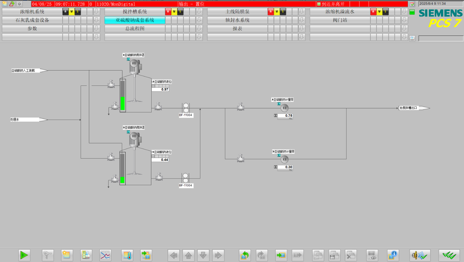Screen dimensions: 464x262
Task: Open the report printer list icon
Action: point(86,255)
